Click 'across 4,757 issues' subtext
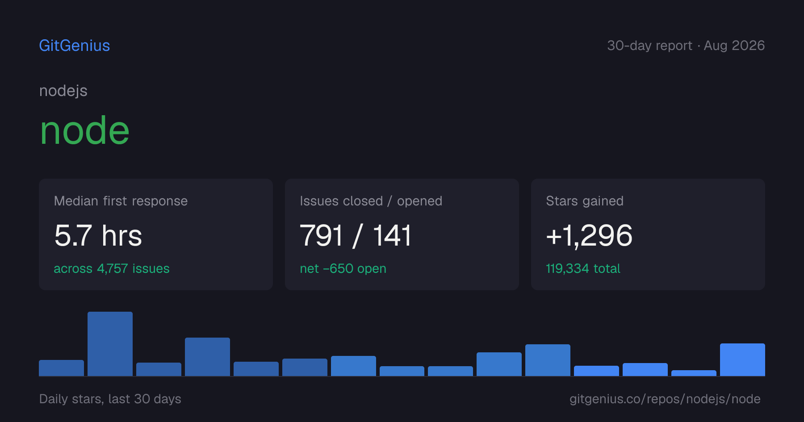This screenshot has width=804, height=422. [112, 268]
